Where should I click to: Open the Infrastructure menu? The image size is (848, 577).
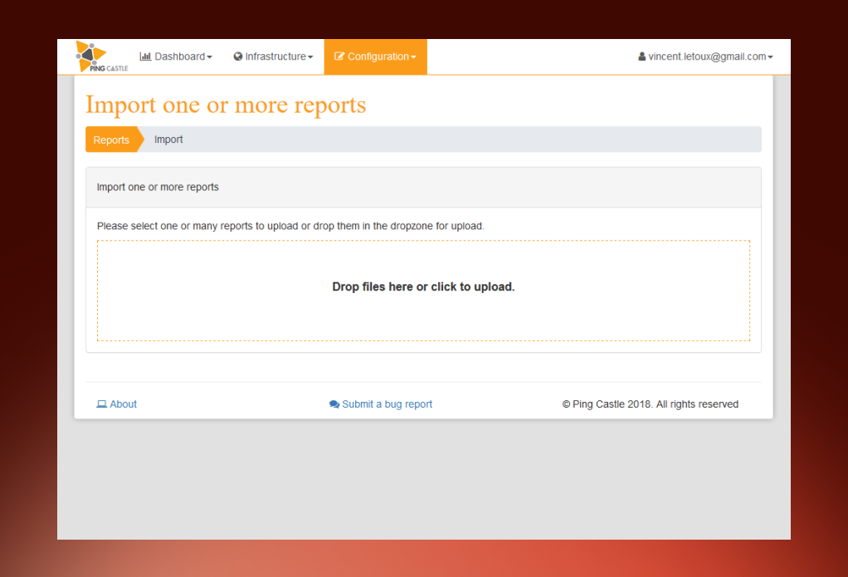point(273,56)
